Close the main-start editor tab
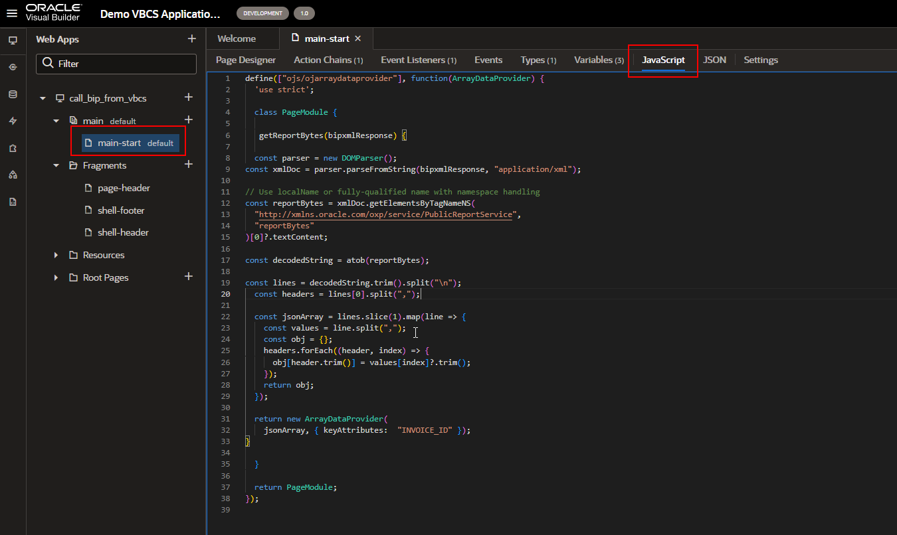Screen dimensions: 897x535 pos(358,38)
